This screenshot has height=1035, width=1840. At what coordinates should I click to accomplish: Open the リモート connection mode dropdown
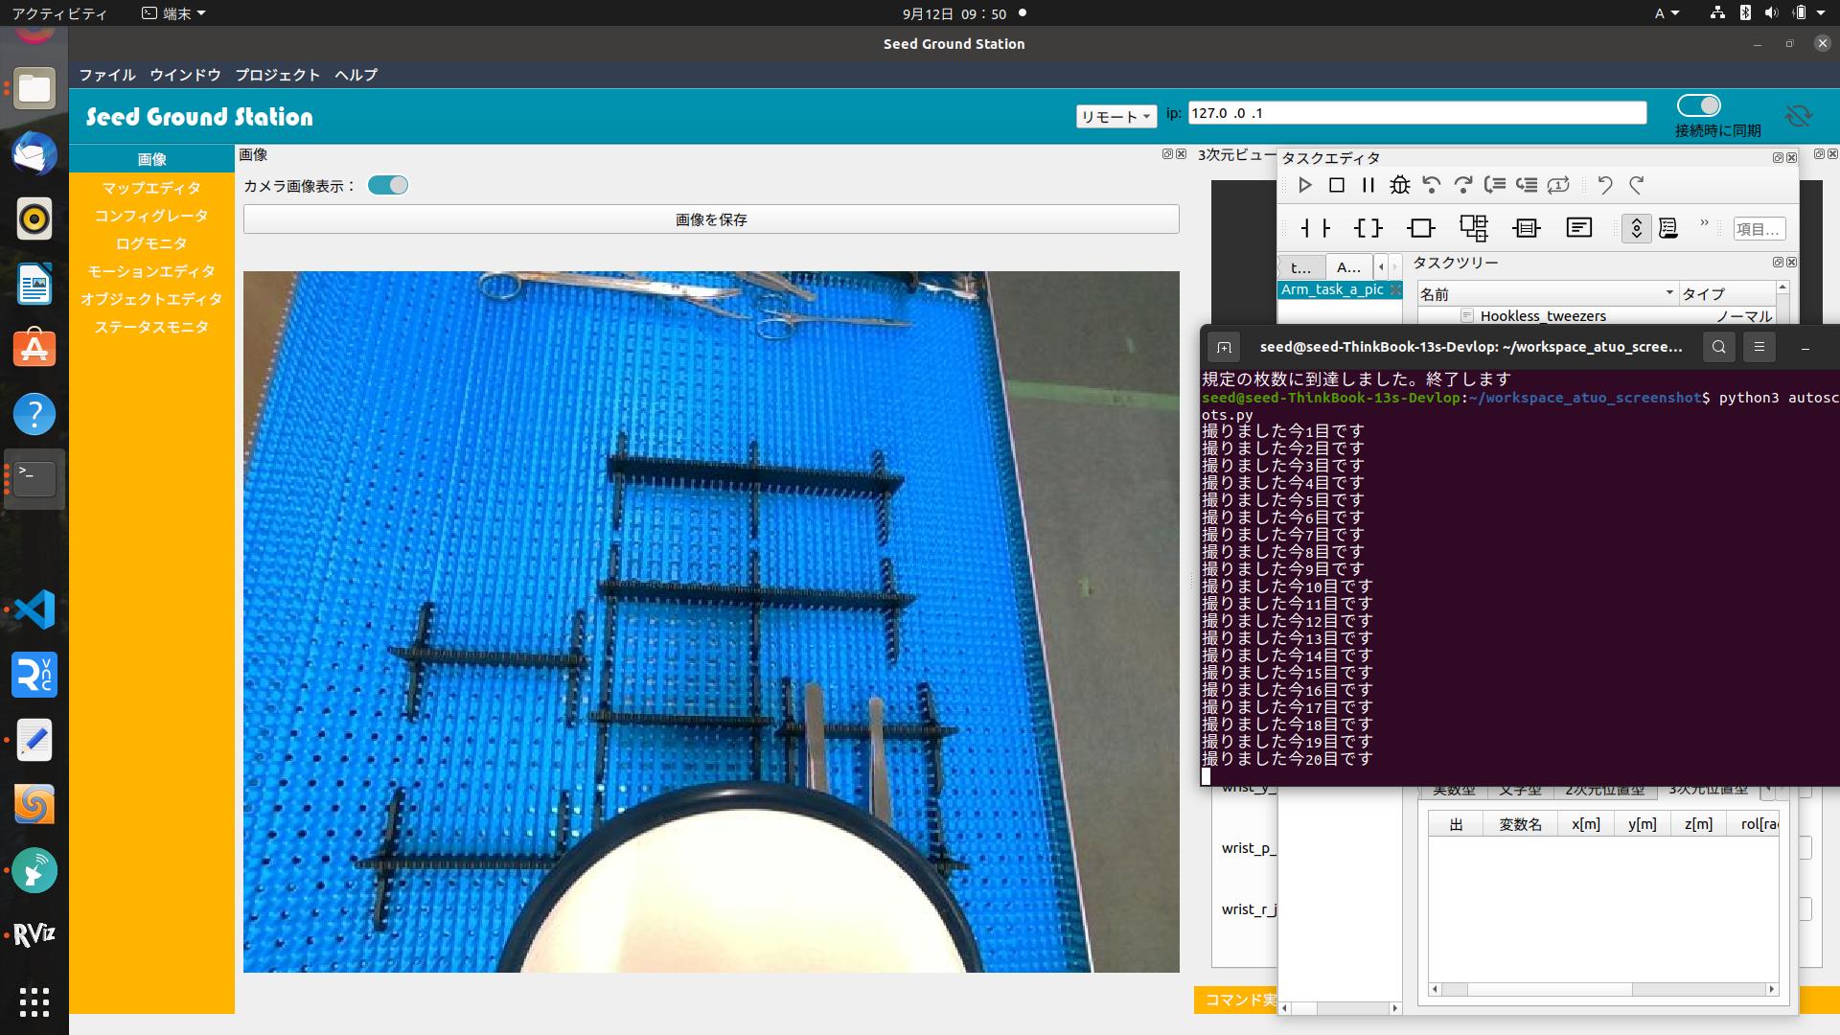(x=1115, y=116)
